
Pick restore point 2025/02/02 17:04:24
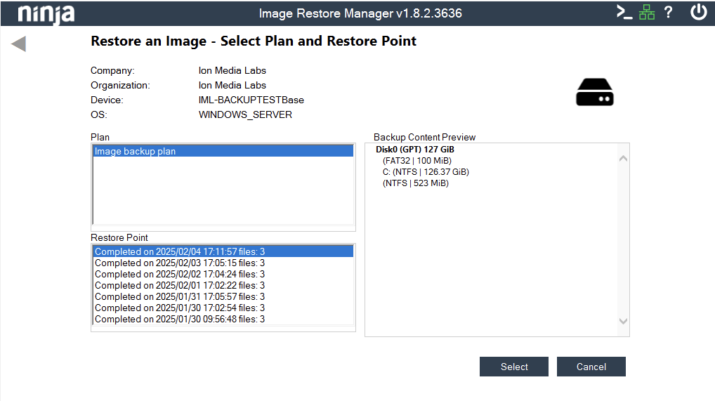click(180, 274)
